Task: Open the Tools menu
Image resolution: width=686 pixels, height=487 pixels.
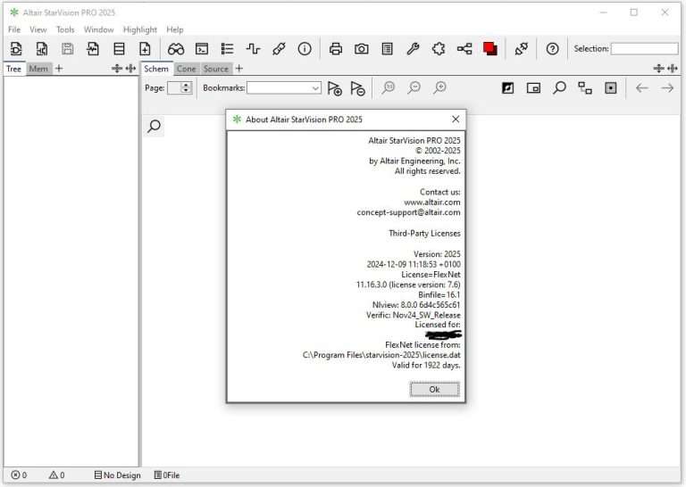Action: [x=65, y=29]
